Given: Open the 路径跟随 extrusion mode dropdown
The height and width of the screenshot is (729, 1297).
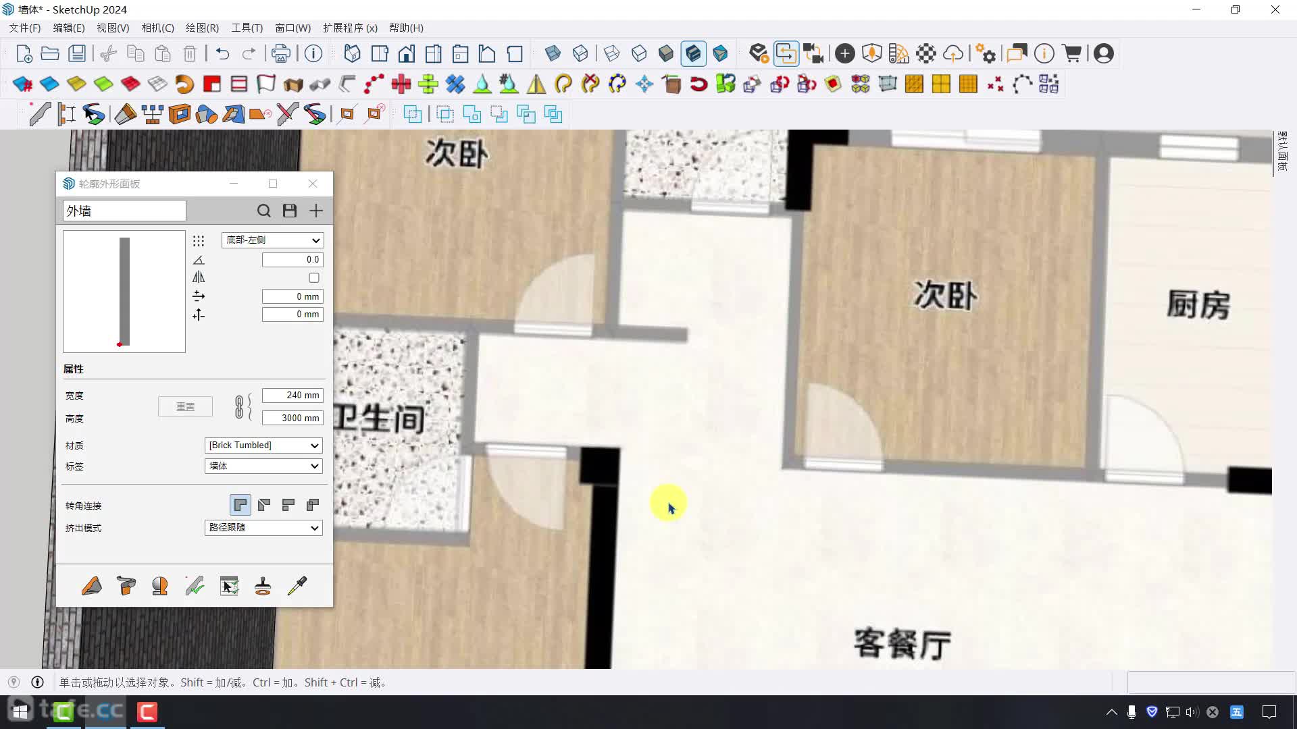Looking at the screenshot, I should pyautogui.click(x=263, y=528).
